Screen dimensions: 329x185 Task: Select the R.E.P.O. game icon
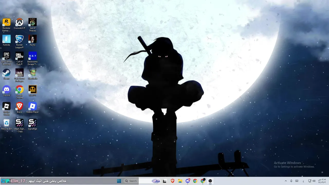pyautogui.click(x=32, y=91)
